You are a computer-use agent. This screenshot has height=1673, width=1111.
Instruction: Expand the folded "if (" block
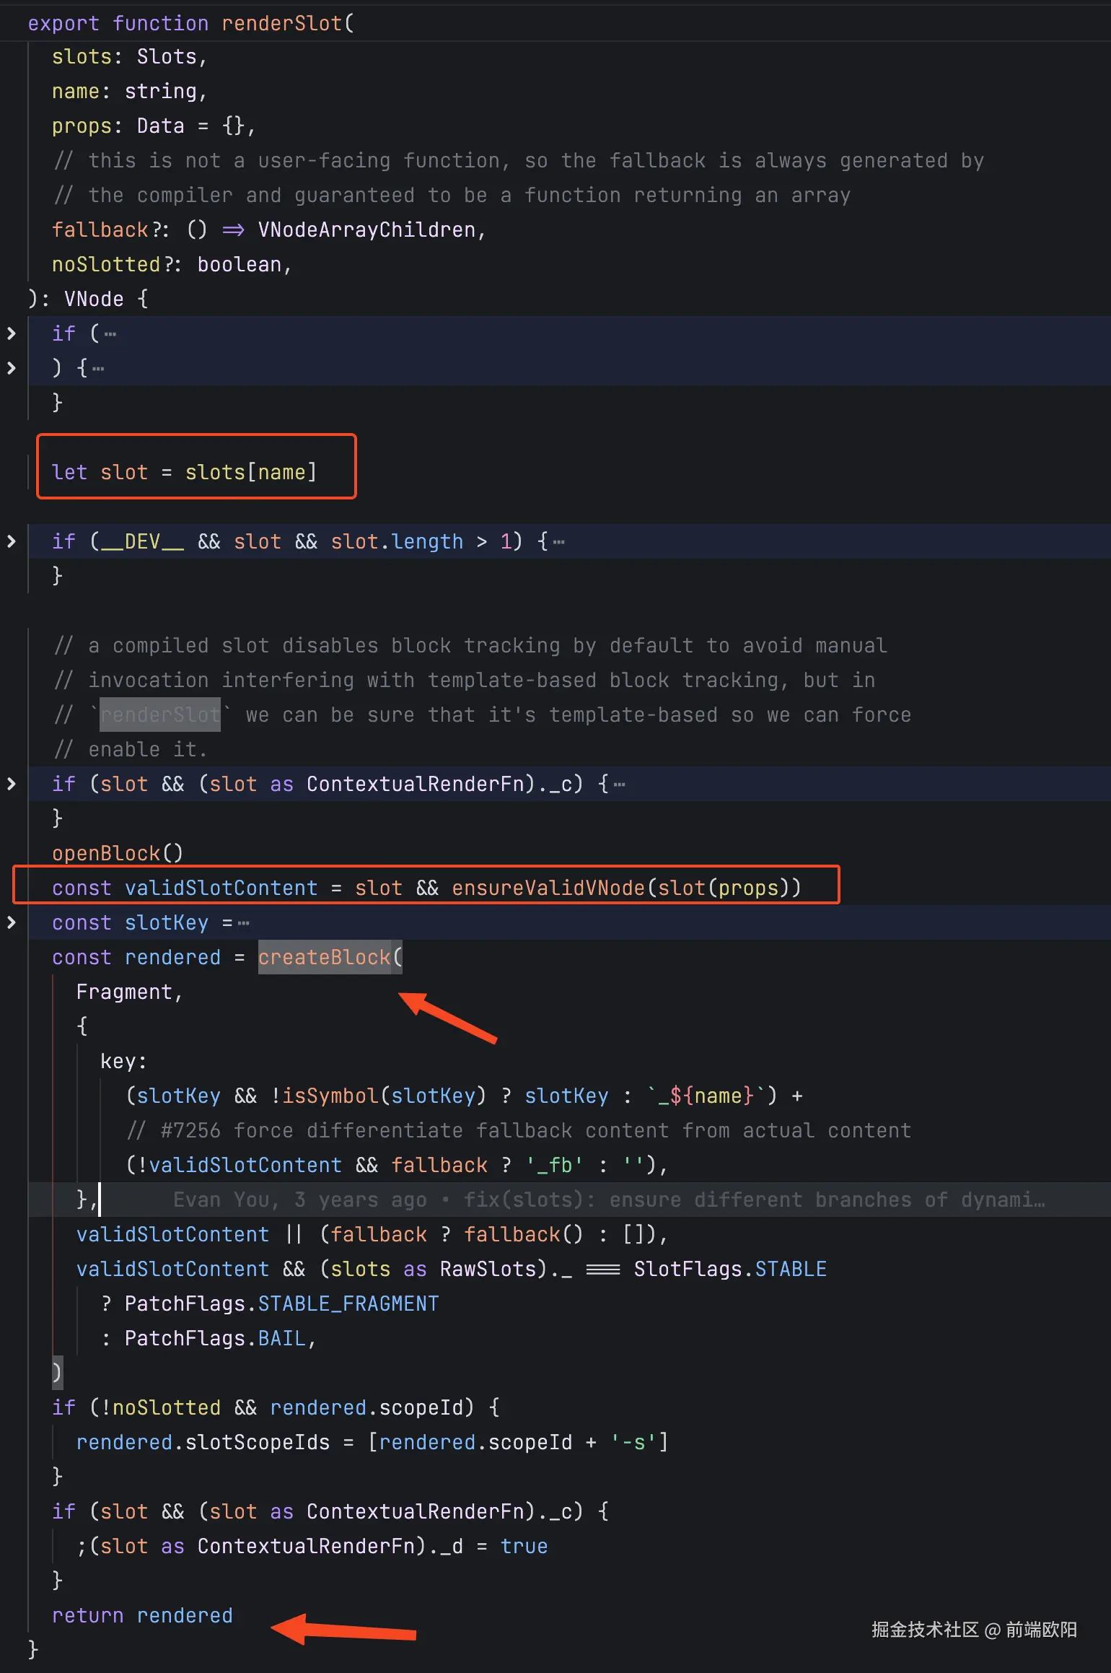point(11,333)
